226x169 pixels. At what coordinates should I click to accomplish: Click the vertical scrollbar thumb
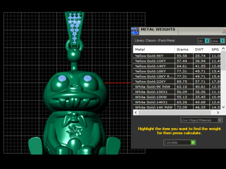point(223,61)
